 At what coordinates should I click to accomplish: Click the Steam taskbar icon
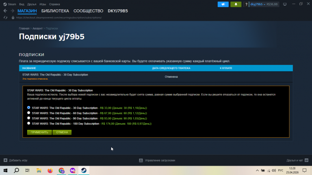pos(84,171)
